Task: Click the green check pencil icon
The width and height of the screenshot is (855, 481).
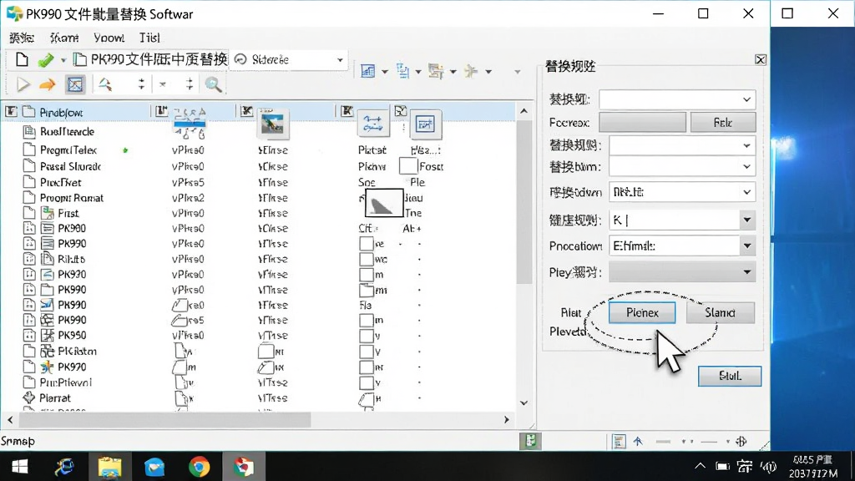Action: pyautogui.click(x=46, y=60)
